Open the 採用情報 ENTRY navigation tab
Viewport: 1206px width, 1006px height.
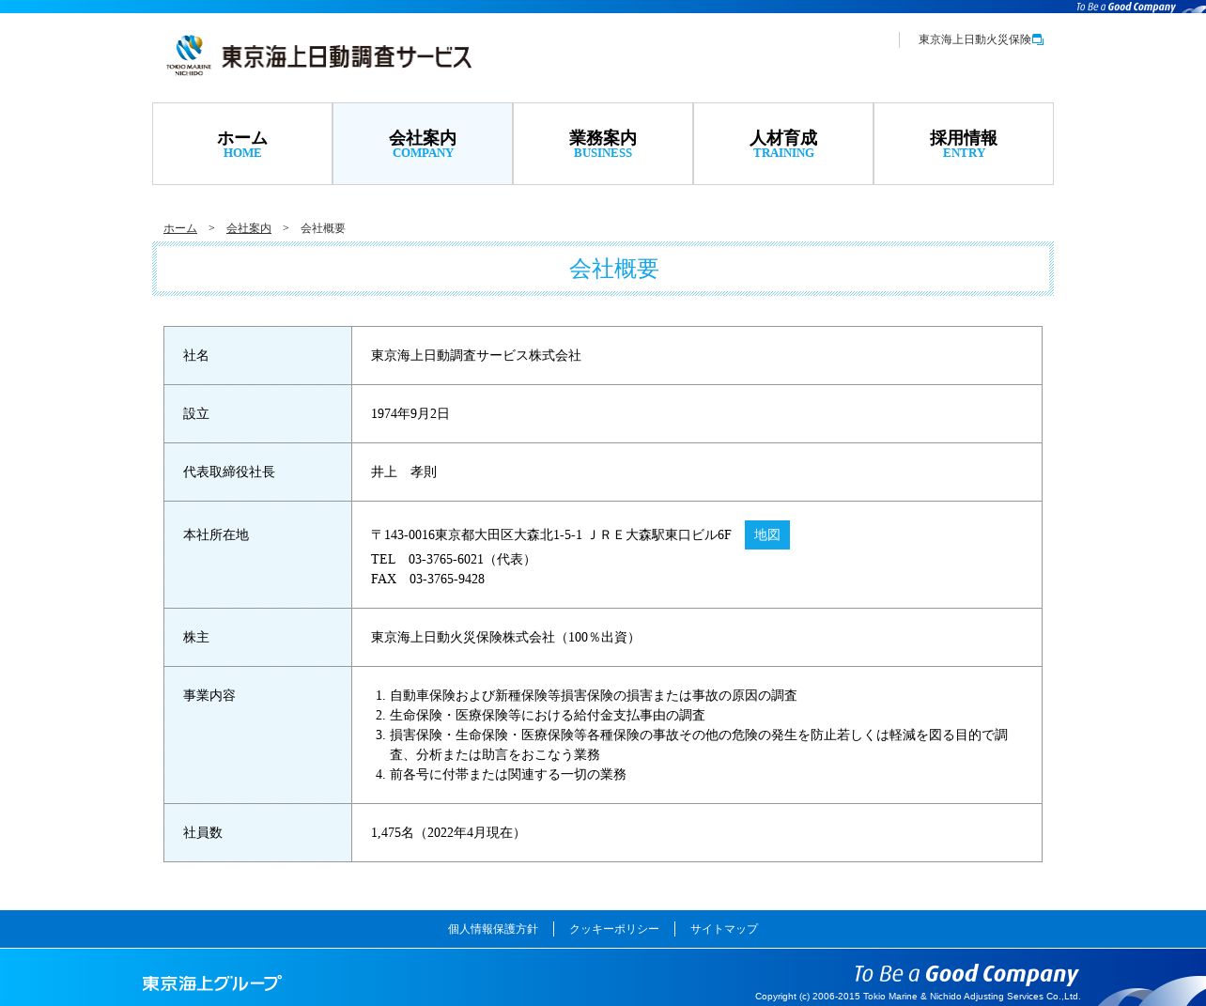(x=964, y=144)
